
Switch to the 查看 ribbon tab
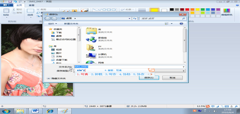coord(32,5)
